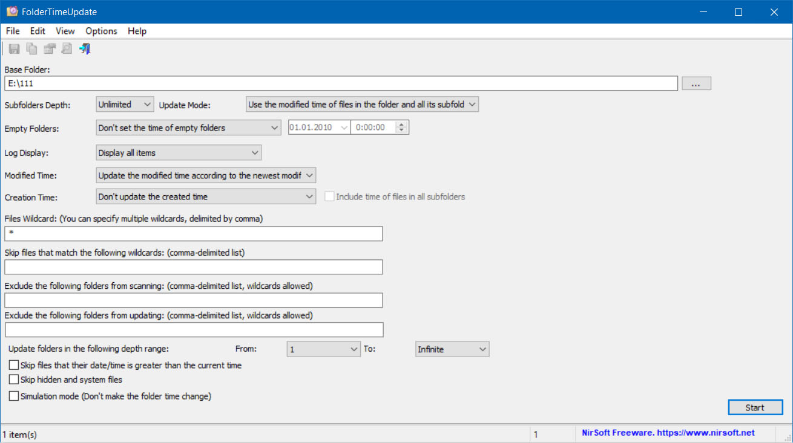Viewport: 793px width, 443px height.
Task: Open the Subfolders Depth dropdown
Action: tap(125, 105)
